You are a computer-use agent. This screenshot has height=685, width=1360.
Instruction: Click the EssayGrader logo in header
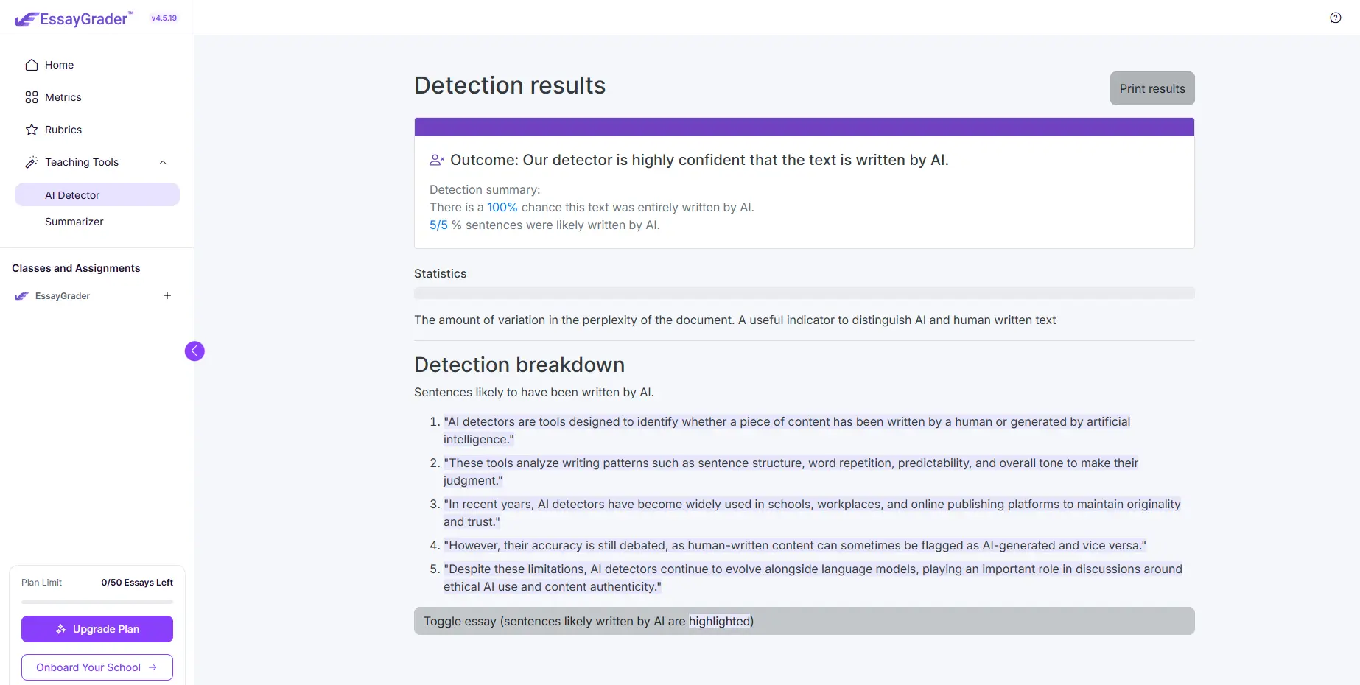tap(74, 18)
